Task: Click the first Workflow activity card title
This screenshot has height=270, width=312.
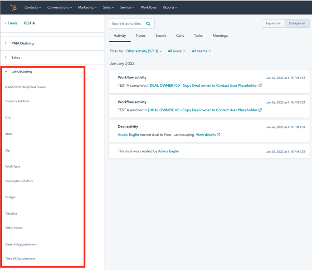Action: coord(132,77)
